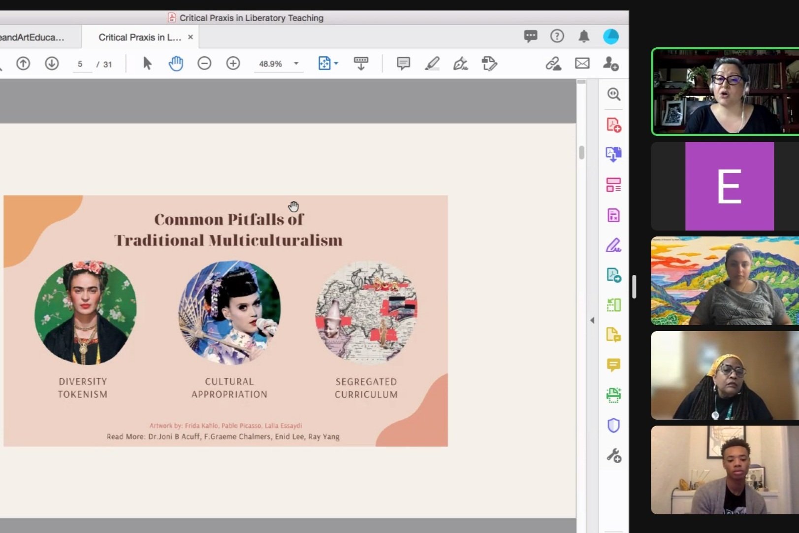Click the scrolling mode keyboard icon
Image resolution: width=799 pixels, height=533 pixels.
(x=361, y=64)
